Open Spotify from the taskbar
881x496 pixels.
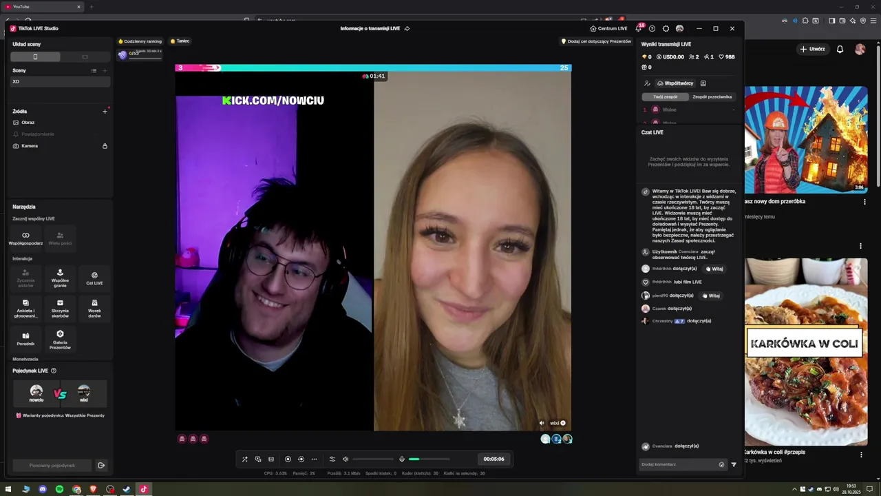(x=59, y=489)
